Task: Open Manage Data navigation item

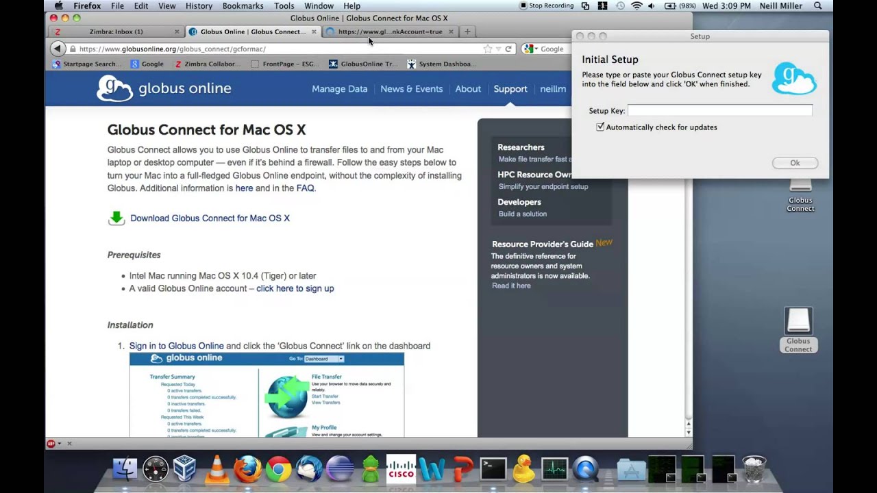Action: coord(340,89)
